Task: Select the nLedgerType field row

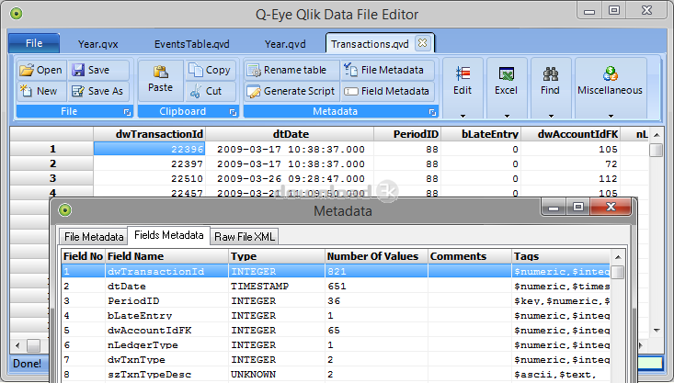Action: (x=336, y=345)
